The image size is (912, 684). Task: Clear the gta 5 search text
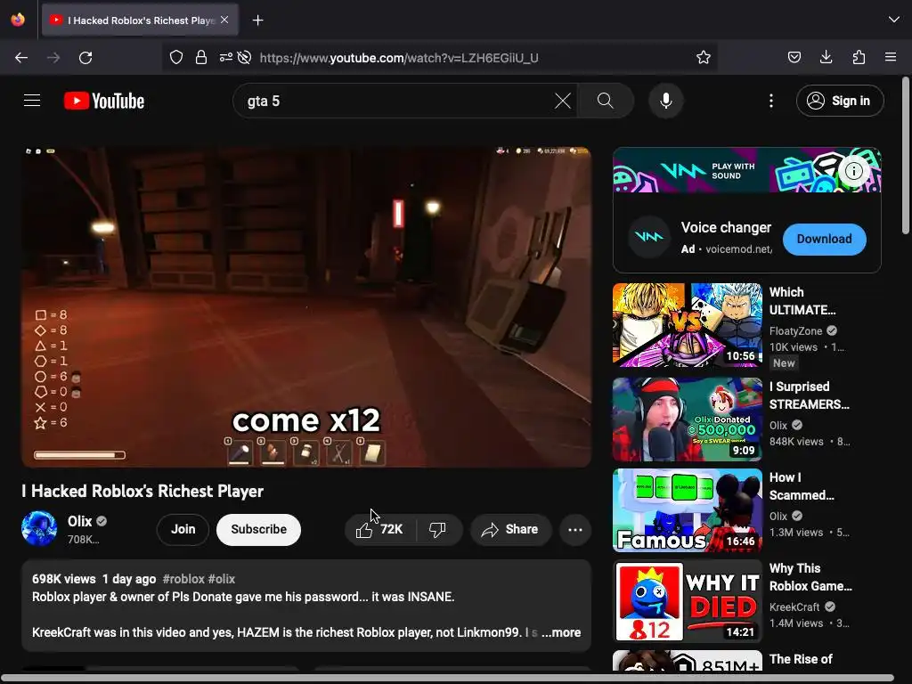coord(563,101)
